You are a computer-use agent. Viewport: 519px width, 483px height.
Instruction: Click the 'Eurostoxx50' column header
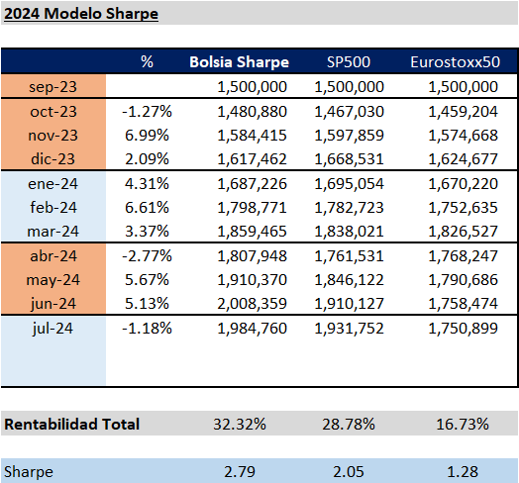(x=456, y=62)
